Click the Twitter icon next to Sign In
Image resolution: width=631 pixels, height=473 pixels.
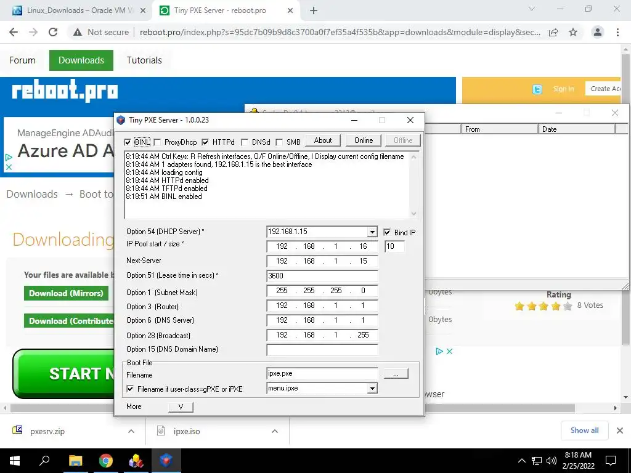coord(537,89)
